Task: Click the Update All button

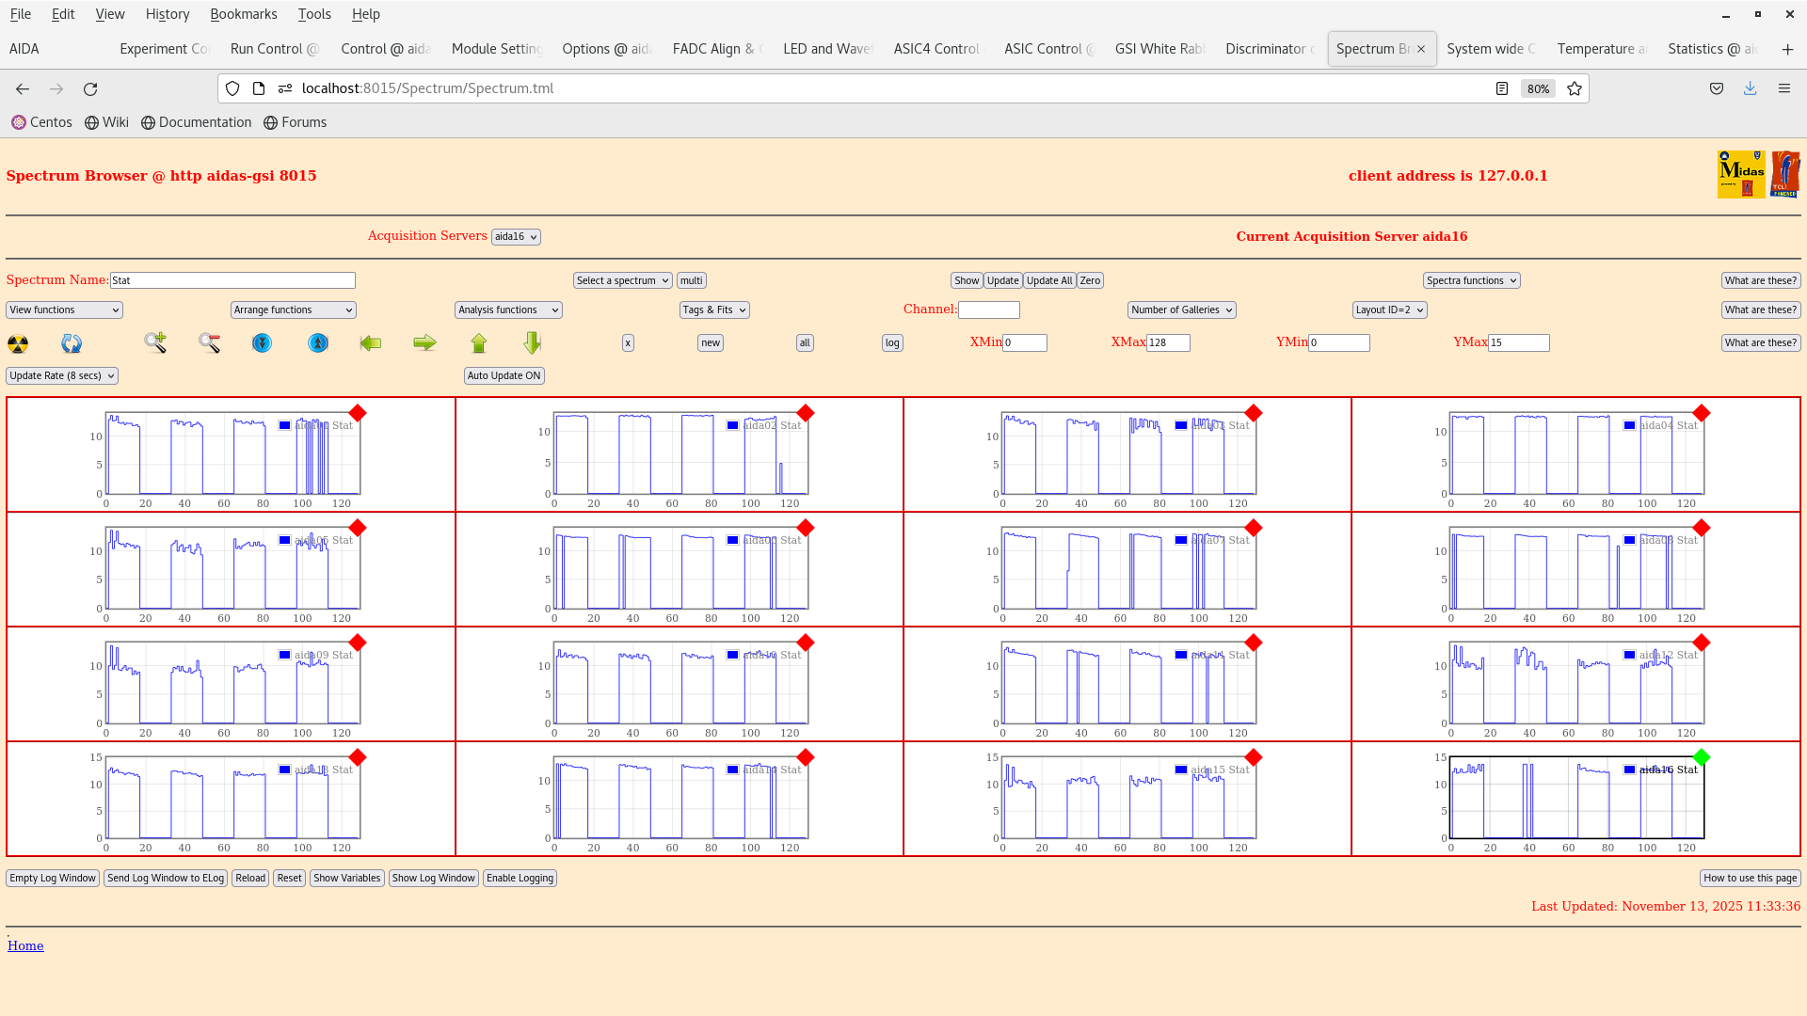Action: coord(1048,279)
